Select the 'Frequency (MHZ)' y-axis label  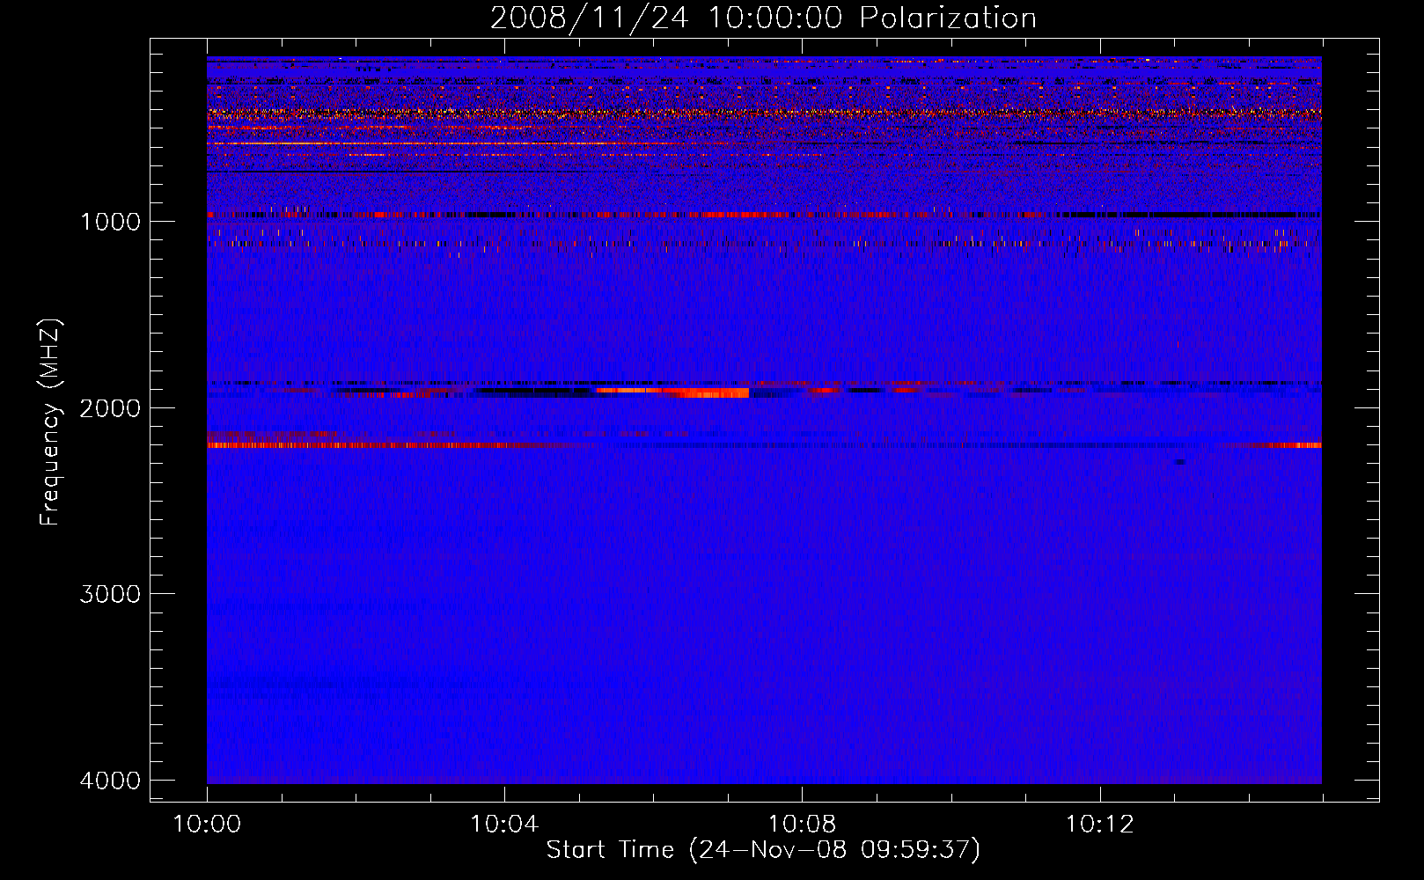[x=50, y=422]
